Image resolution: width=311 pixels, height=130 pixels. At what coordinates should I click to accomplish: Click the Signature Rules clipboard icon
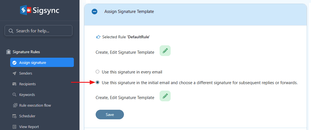[x=8, y=52]
